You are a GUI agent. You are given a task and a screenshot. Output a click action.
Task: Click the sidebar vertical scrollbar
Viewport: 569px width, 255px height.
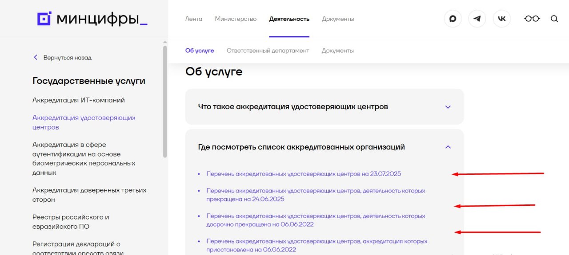coord(165,101)
